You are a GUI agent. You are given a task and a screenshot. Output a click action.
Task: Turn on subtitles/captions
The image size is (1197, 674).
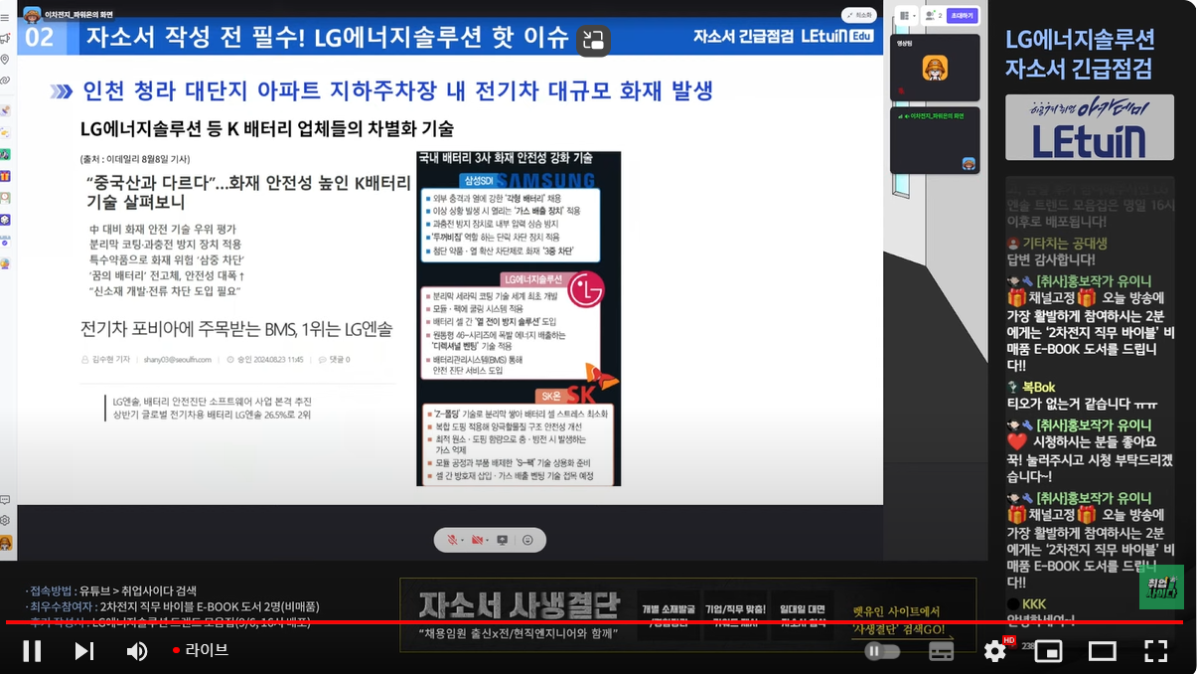(941, 651)
